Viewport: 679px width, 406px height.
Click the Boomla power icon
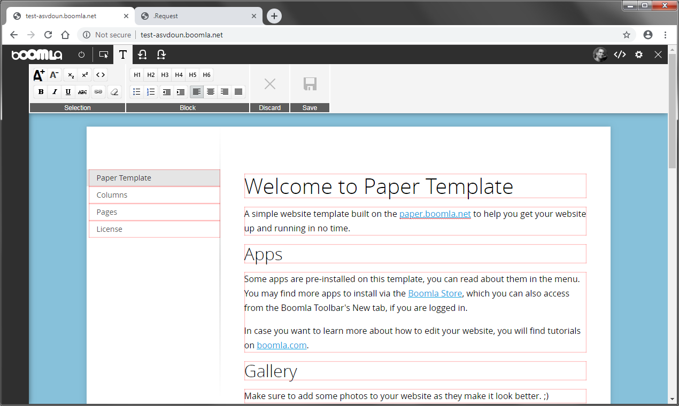pos(81,54)
